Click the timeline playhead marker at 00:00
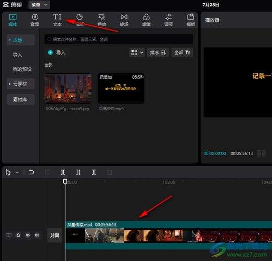The image size is (272, 261). tap(65, 181)
